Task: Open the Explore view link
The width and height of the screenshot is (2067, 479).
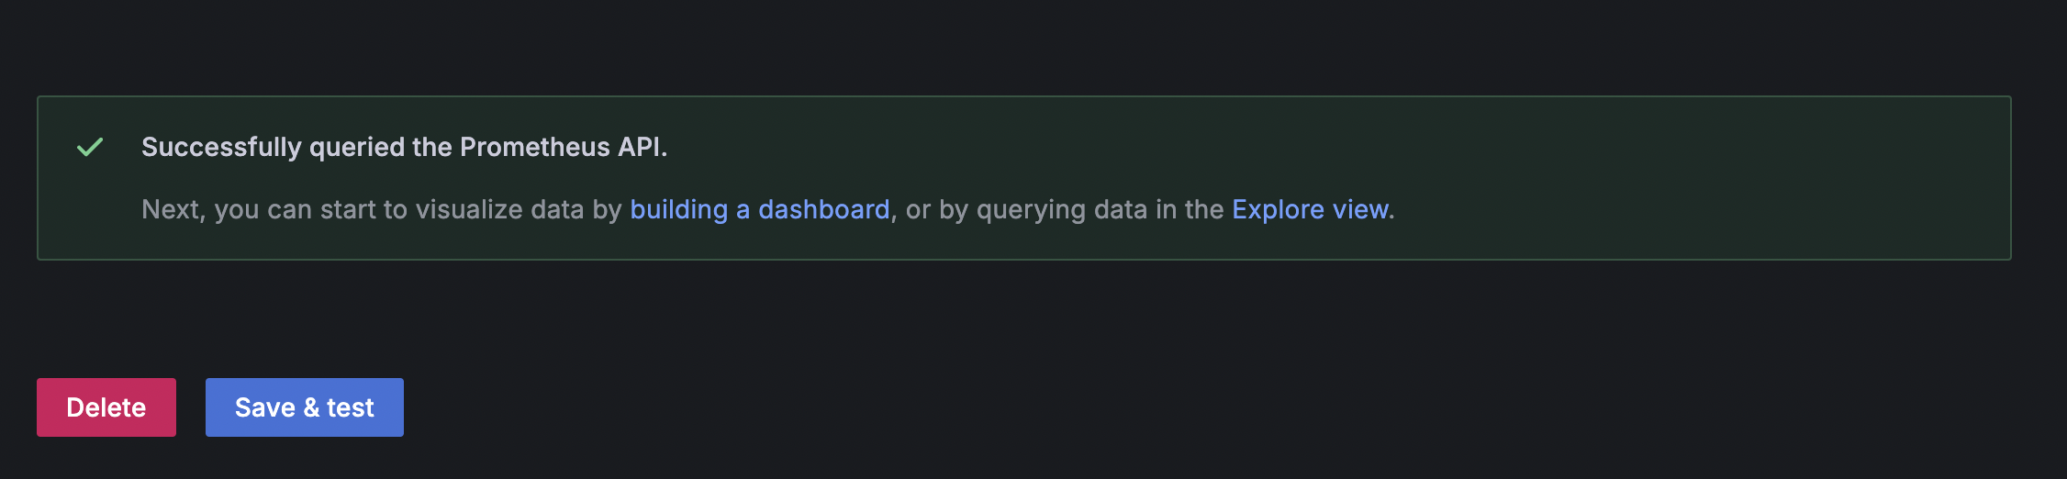Action: pyautogui.click(x=1310, y=209)
